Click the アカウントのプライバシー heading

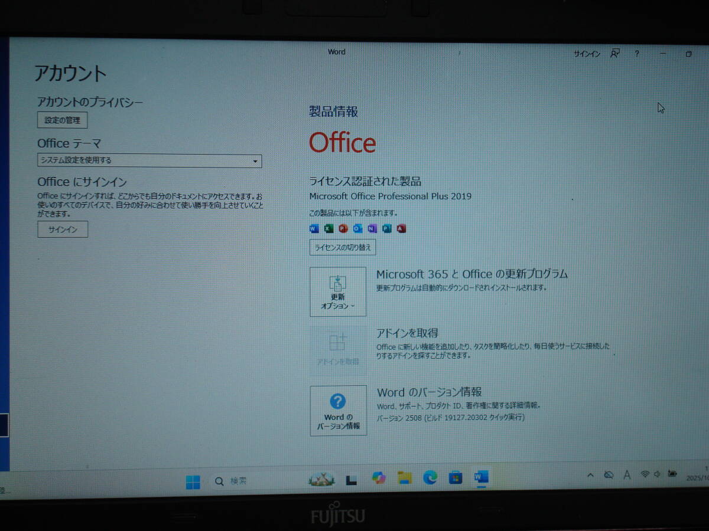coord(90,103)
